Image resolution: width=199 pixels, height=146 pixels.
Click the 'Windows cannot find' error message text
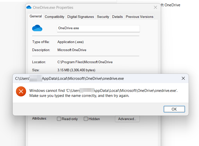(x=103, y=91)
